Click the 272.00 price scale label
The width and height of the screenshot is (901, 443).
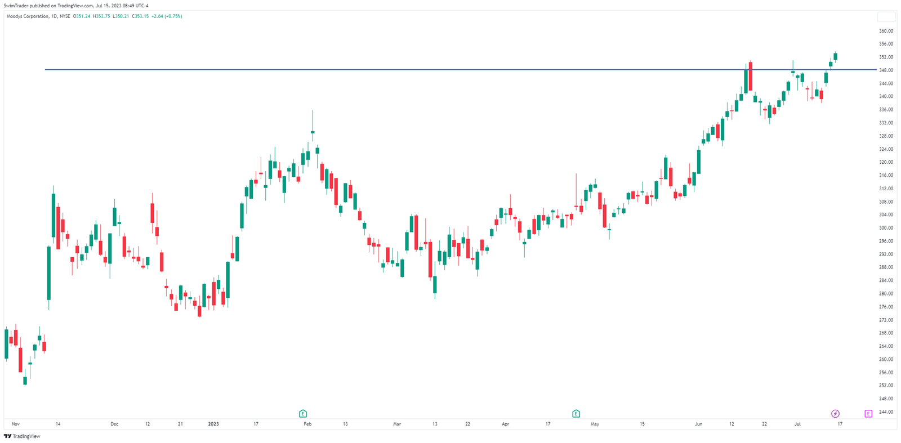886,320
